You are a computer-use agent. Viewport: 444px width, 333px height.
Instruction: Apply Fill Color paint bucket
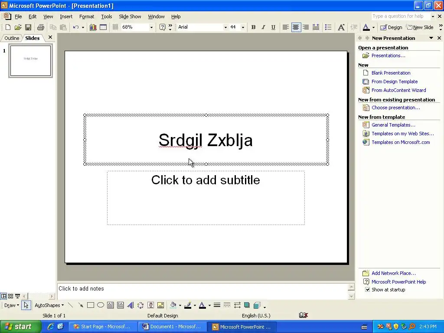point(173,305)
